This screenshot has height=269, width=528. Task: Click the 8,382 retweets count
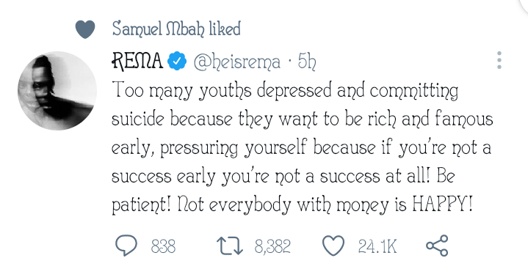[x=272, y=246]
